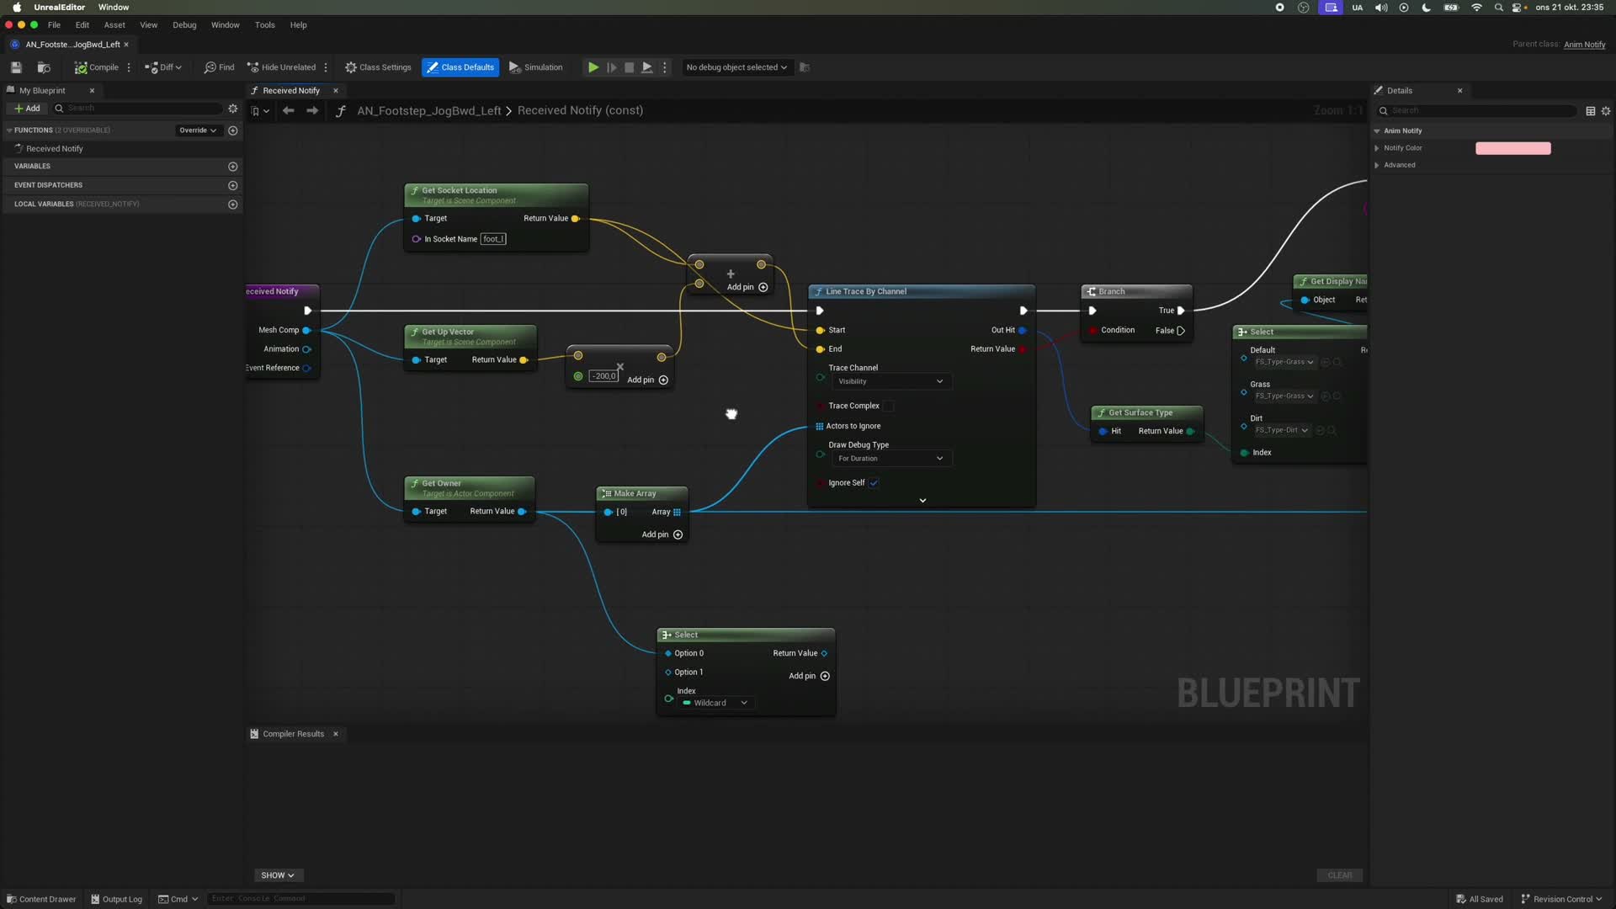Toggle the Trace Complex checkbox
The height and width of the screenshot is (909, 1616).
(x=888, y=406)
